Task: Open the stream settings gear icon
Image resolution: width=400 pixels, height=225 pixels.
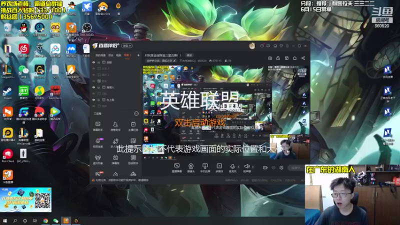Action: coord(281,167)
